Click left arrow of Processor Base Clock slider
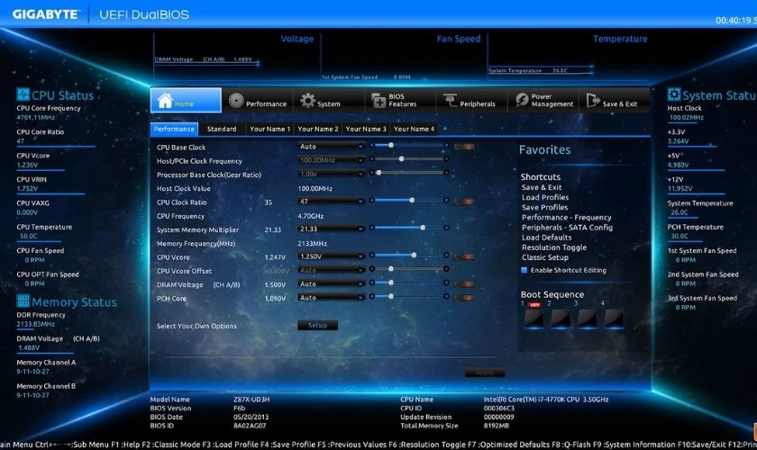 [371, 173]
